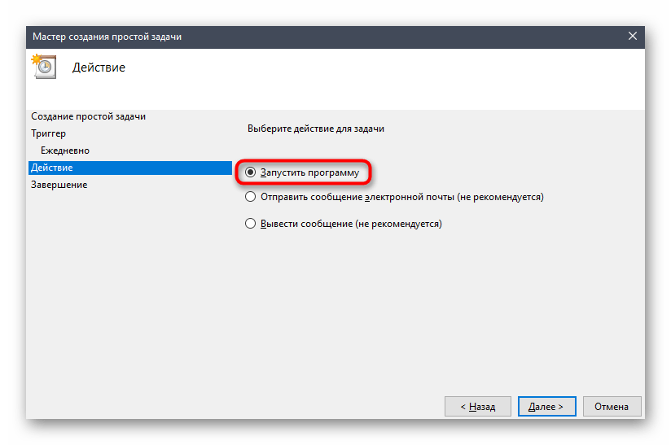Cancel the wizard with 'Отмена'
This screenshot has width=671, height=445.
tap(611, 406)
